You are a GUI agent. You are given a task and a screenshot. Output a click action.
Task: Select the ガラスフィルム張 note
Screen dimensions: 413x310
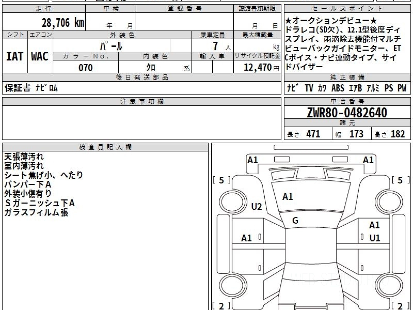click(36, 213)
